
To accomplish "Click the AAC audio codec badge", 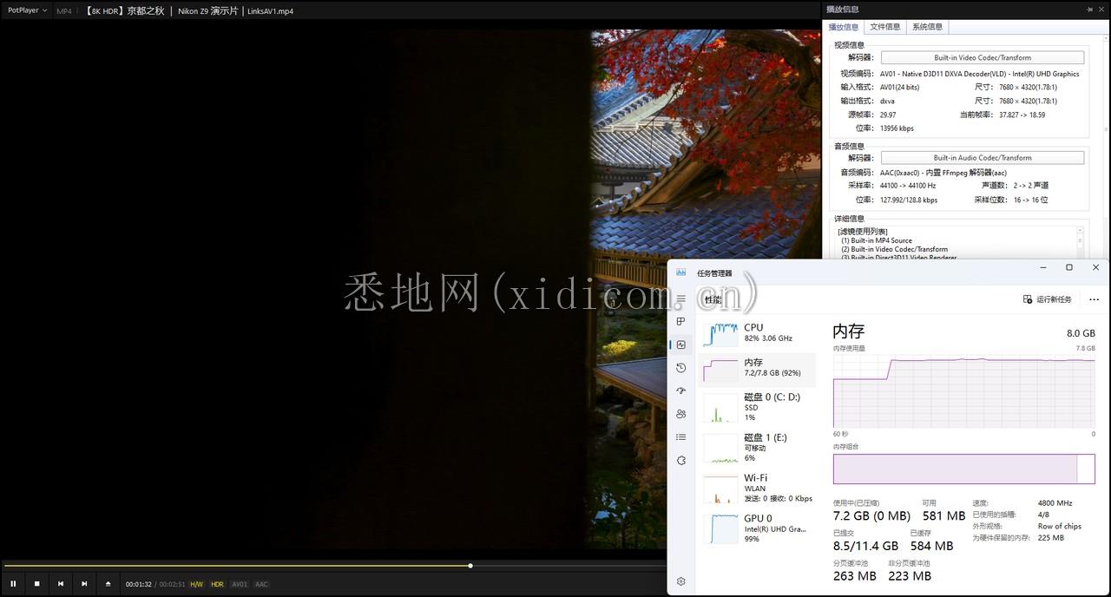I will (261, 584).
